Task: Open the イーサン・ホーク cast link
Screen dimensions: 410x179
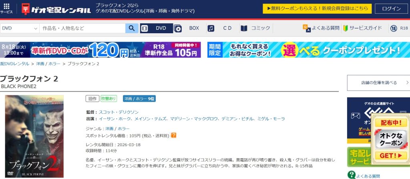Action: pos(115,119)
